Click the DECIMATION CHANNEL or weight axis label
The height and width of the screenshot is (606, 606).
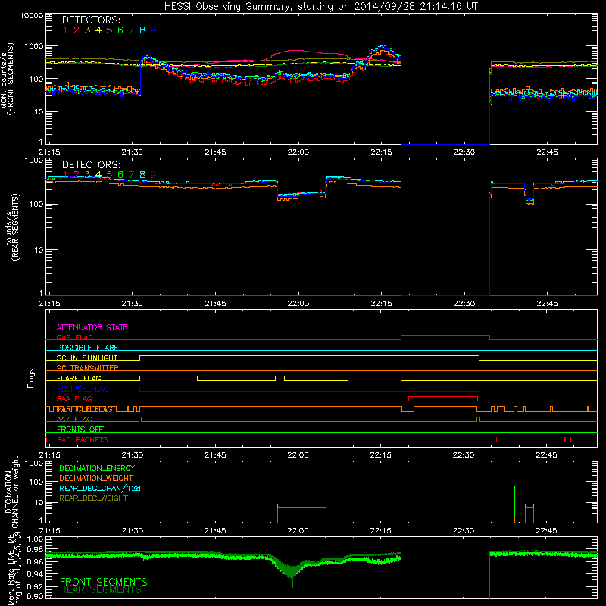(11, 492)
